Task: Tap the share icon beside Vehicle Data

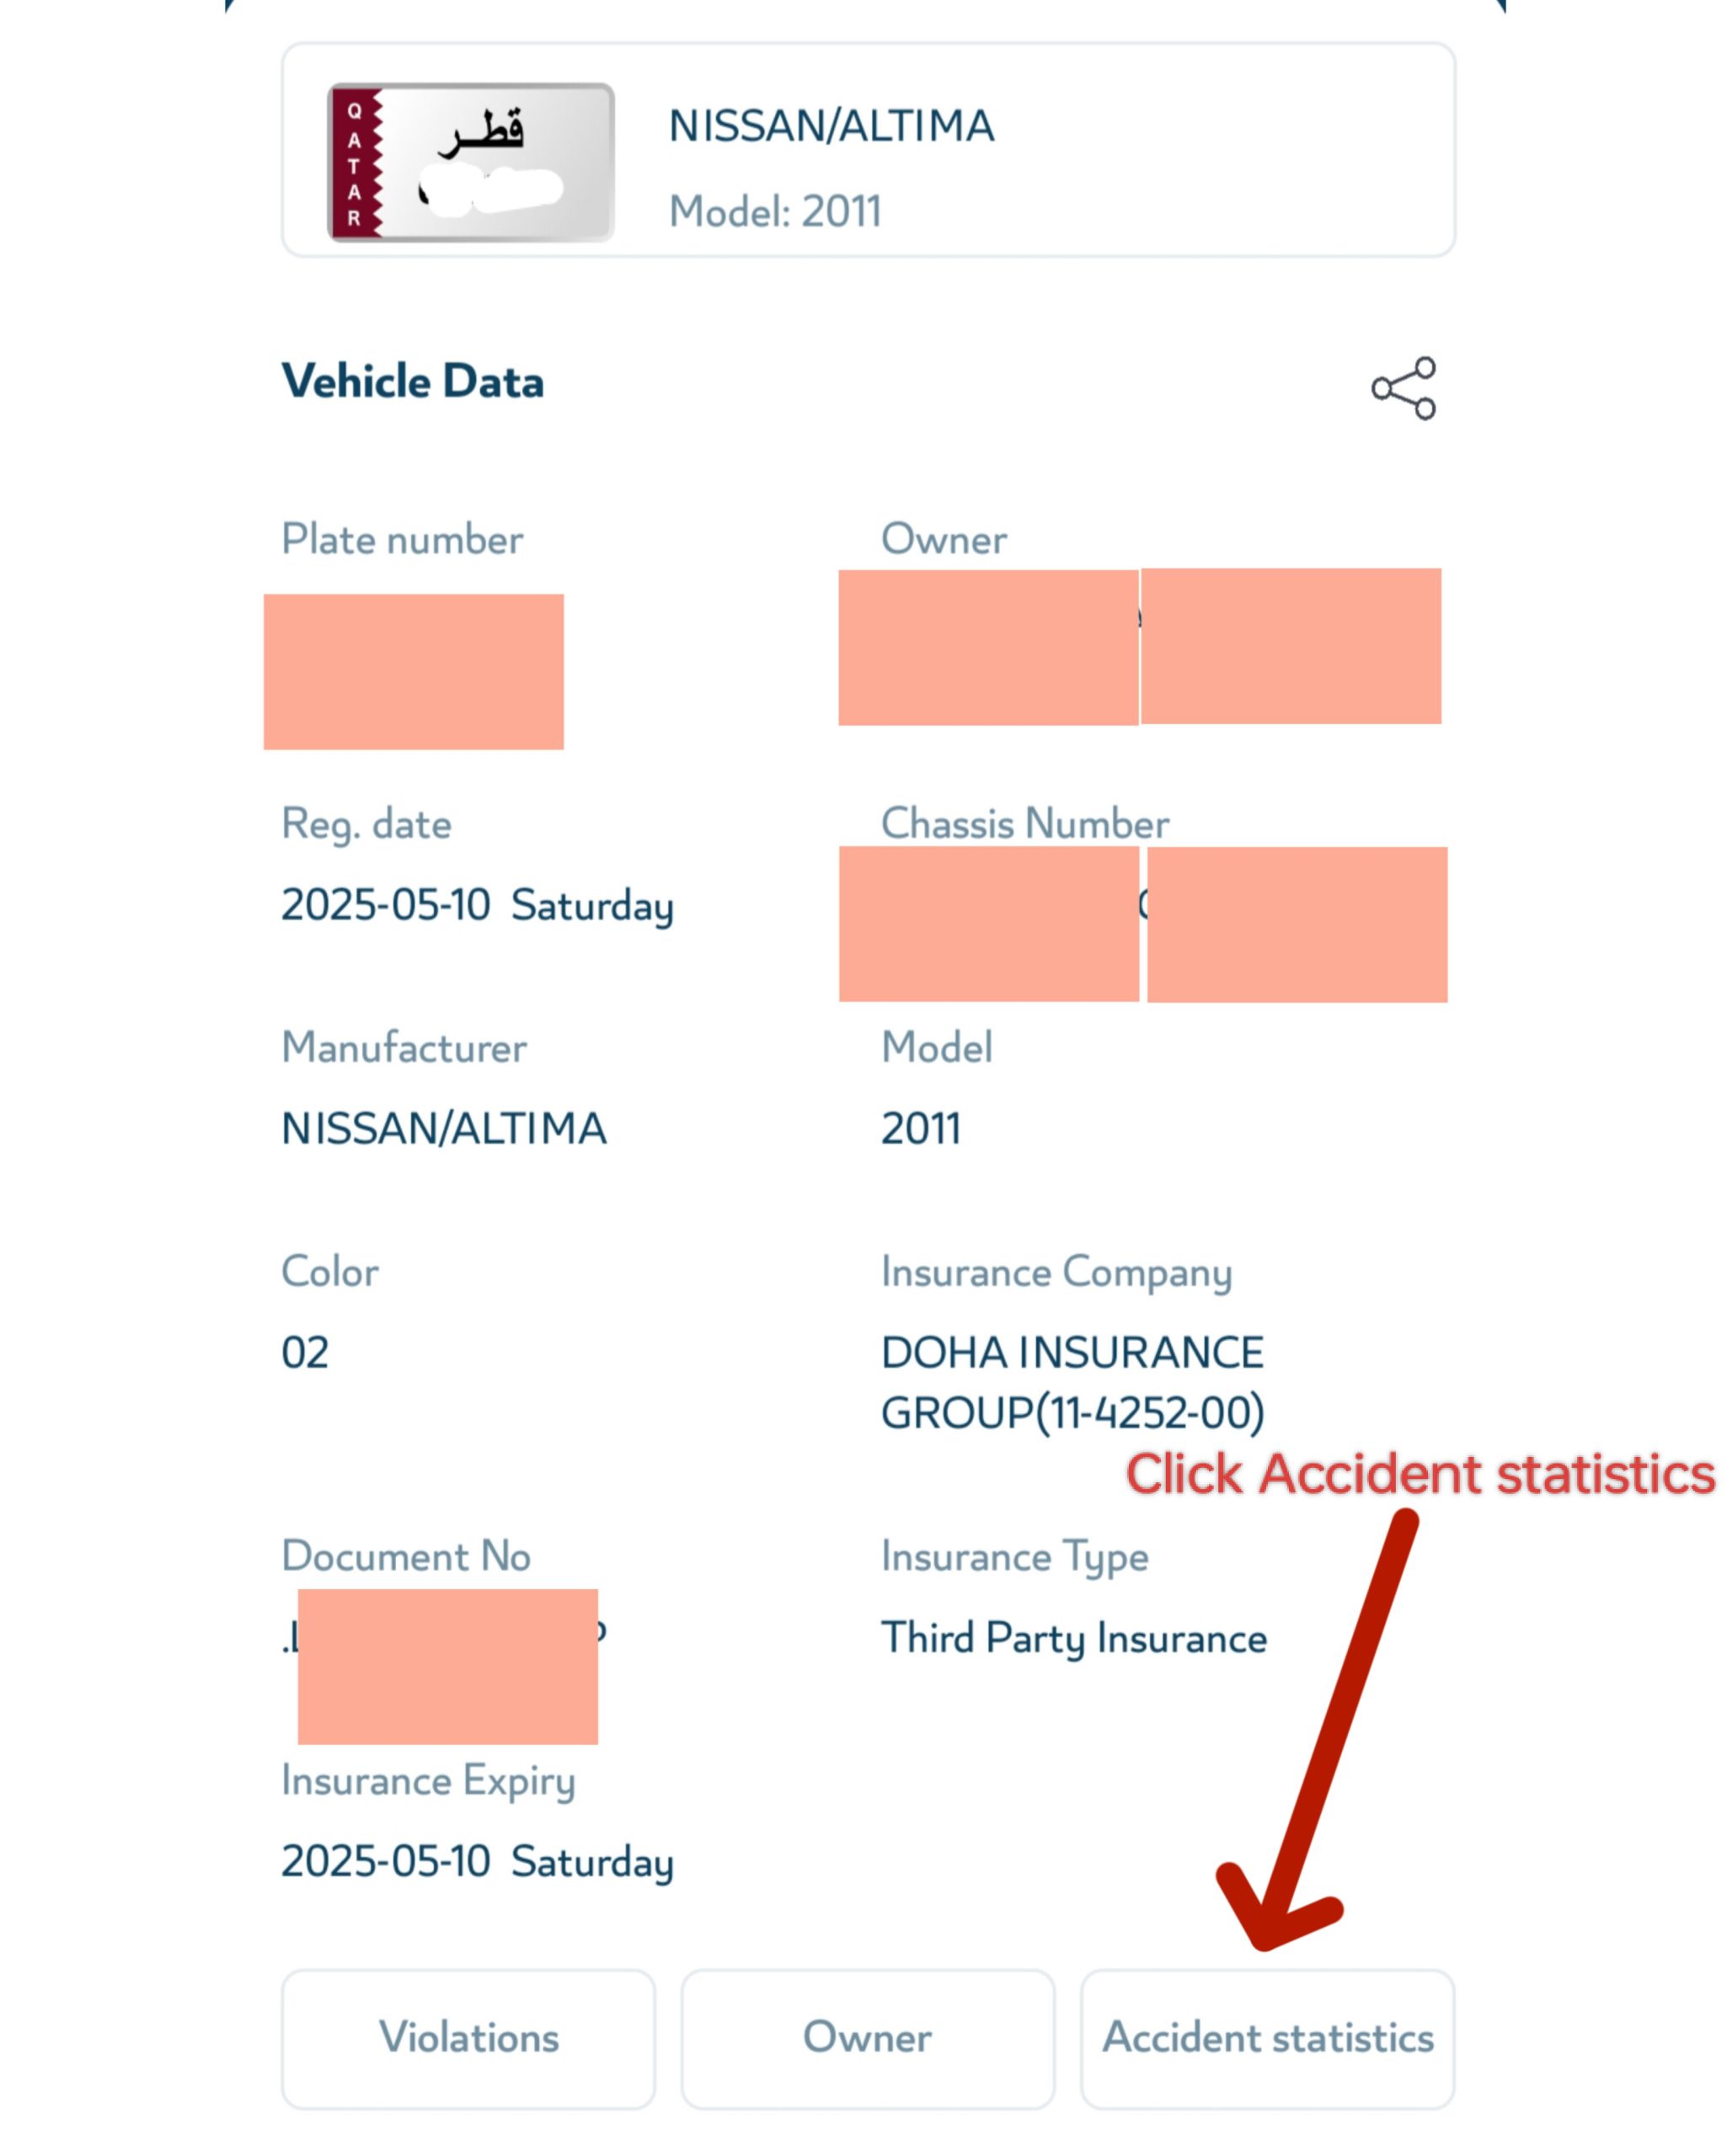Action: pos(1403,388)
